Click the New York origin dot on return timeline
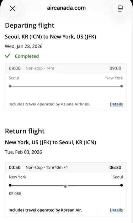 (x=10, y=185)
